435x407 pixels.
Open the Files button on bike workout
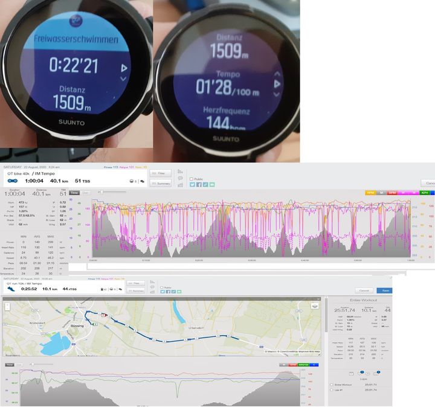[x=161, y=173]
